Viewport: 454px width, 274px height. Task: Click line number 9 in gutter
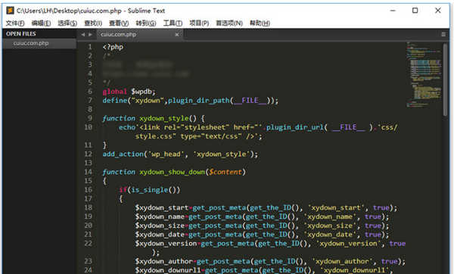pos(90,118)
